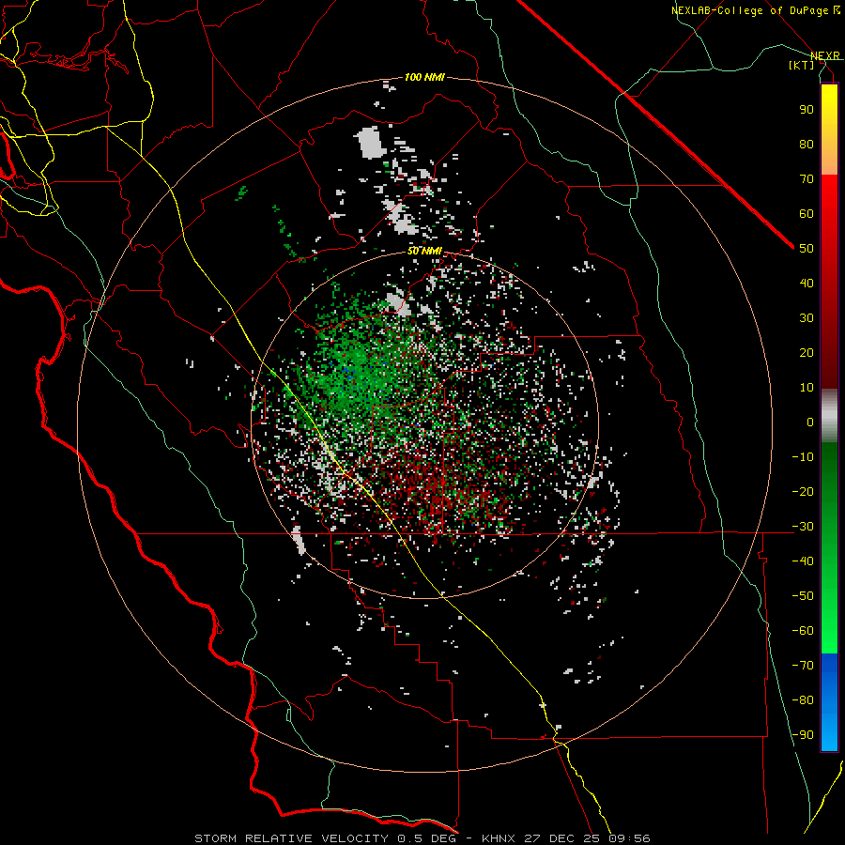Click the 30 label on the color scale
The height and width of the screenshot is (845, 845).
point(807,318)
